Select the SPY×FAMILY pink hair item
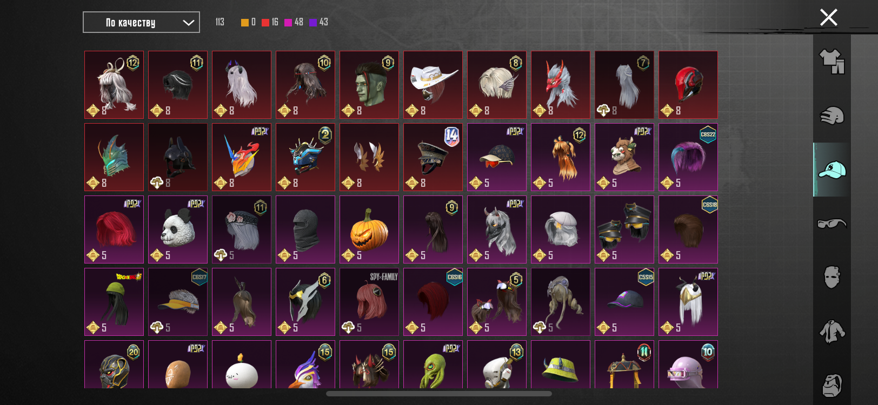Screen dimensions: 878x405 pos(369,302)
